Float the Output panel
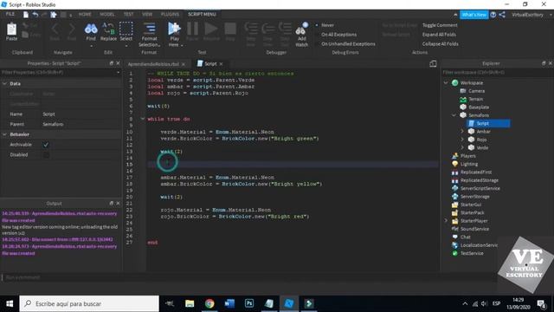The image size is (554, 312). pos(112,203)
